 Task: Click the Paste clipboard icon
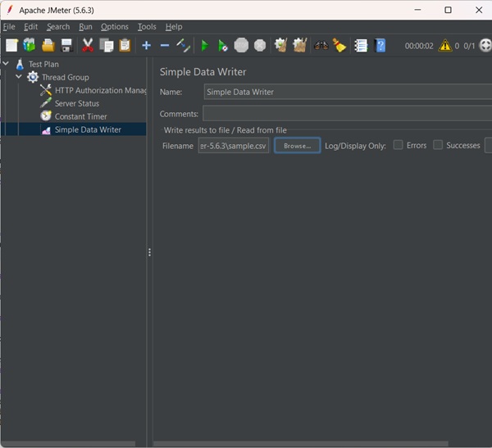(x=125, y=46)
